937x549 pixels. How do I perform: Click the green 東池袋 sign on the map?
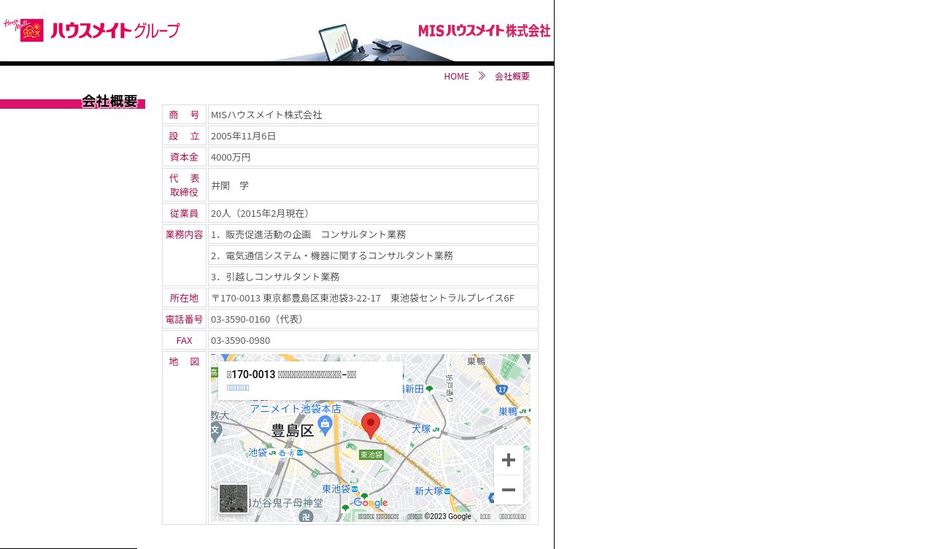click(371, 455)
